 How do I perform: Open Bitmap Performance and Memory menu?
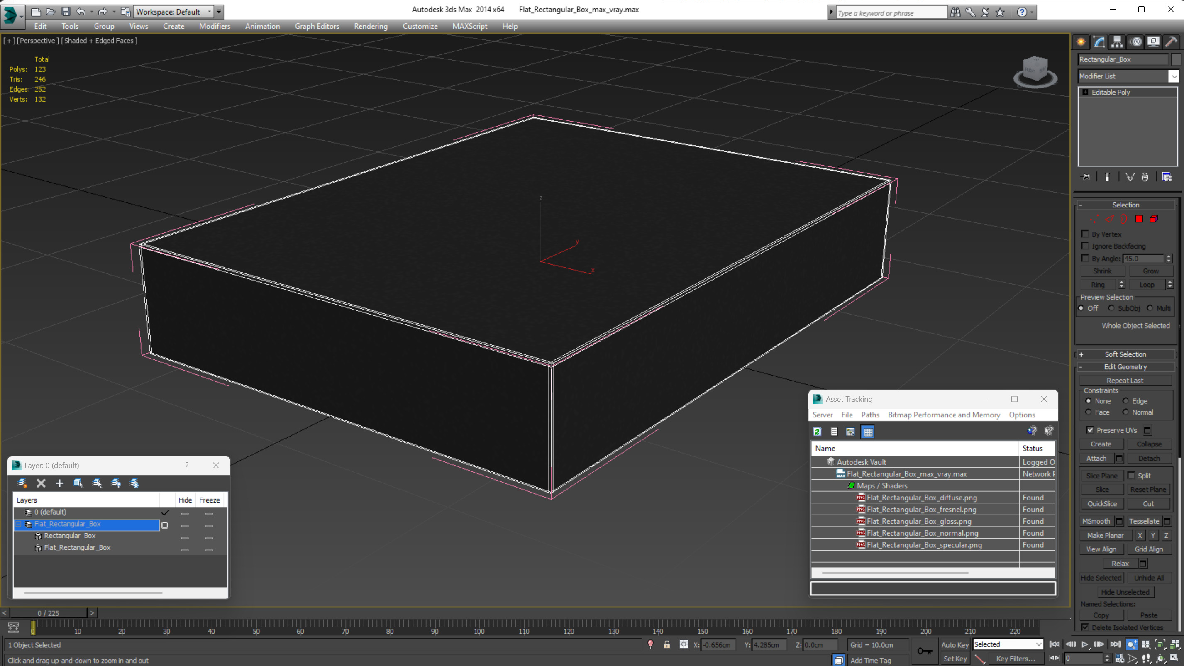[944, 415]
